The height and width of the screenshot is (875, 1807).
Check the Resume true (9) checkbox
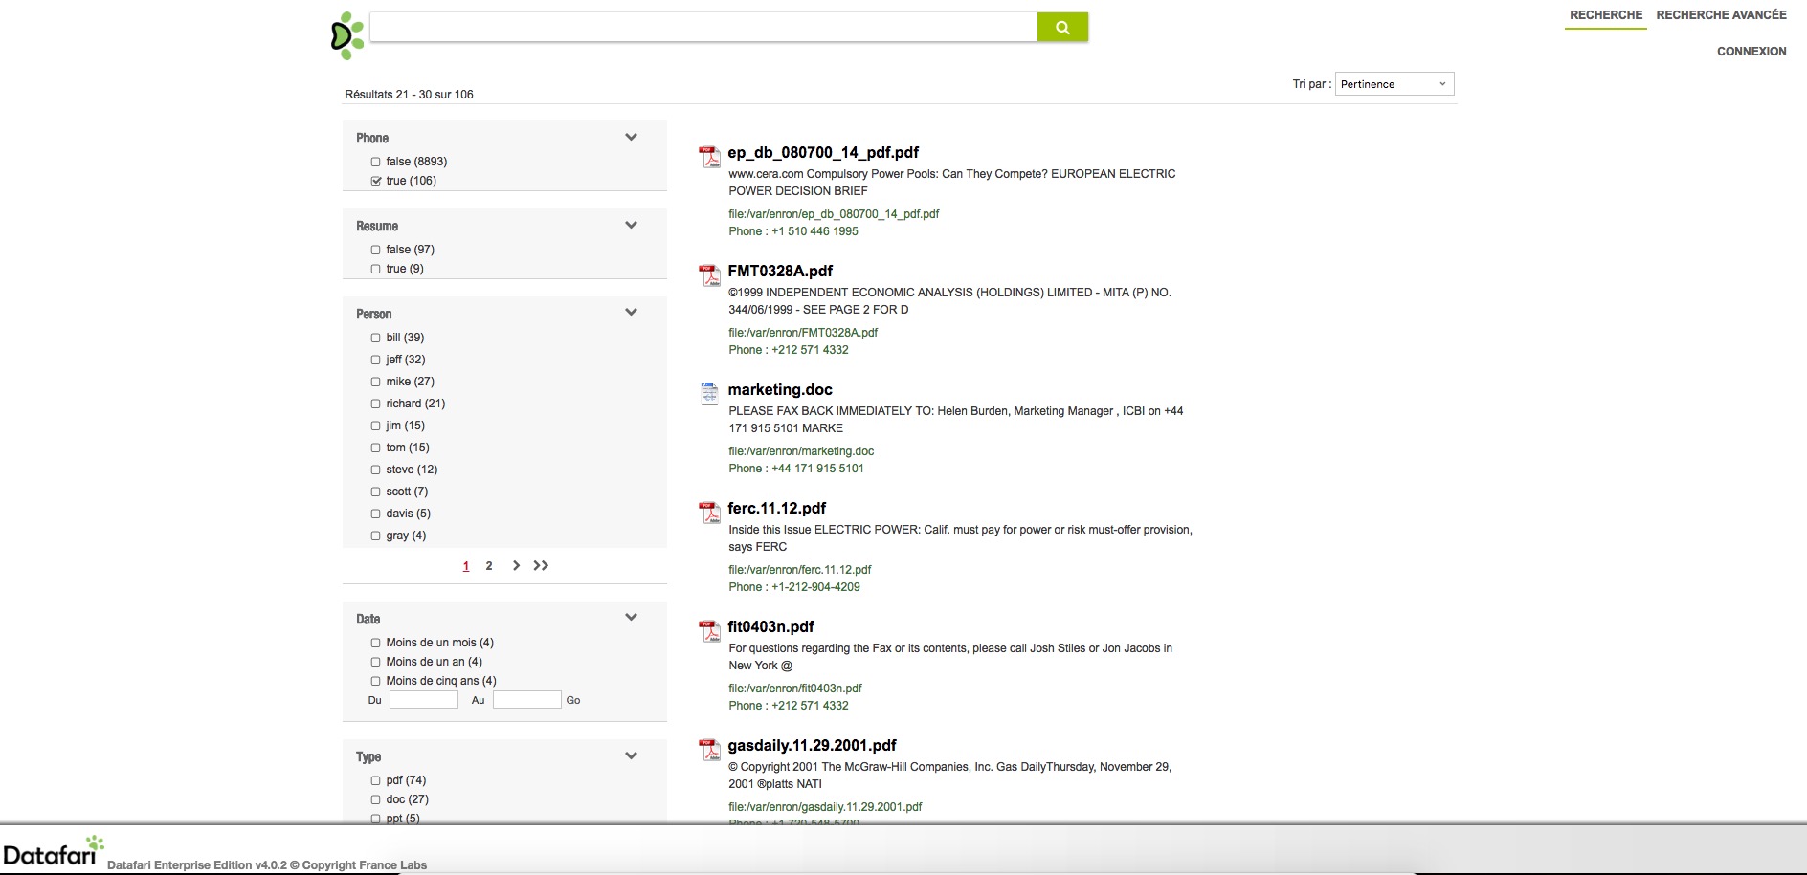pos(375,270)
